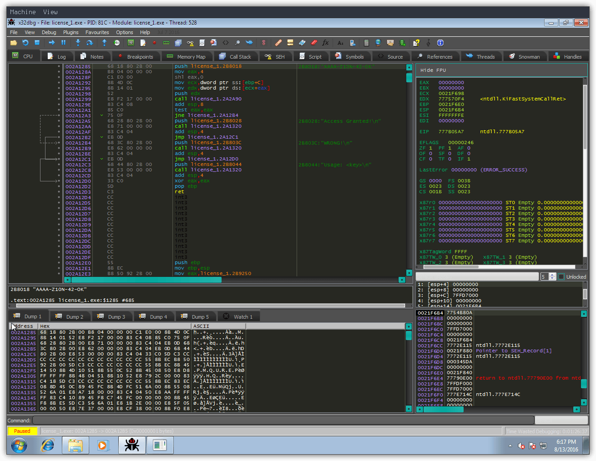The height and width of the screenshot is (461, 596).
Task: Open a file with the folder icon
Action: click(14, 43)
